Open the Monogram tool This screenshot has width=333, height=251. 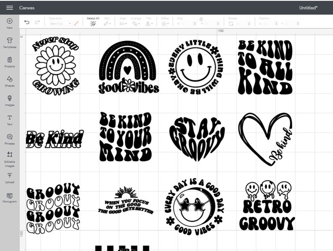(x=10, y=197)
